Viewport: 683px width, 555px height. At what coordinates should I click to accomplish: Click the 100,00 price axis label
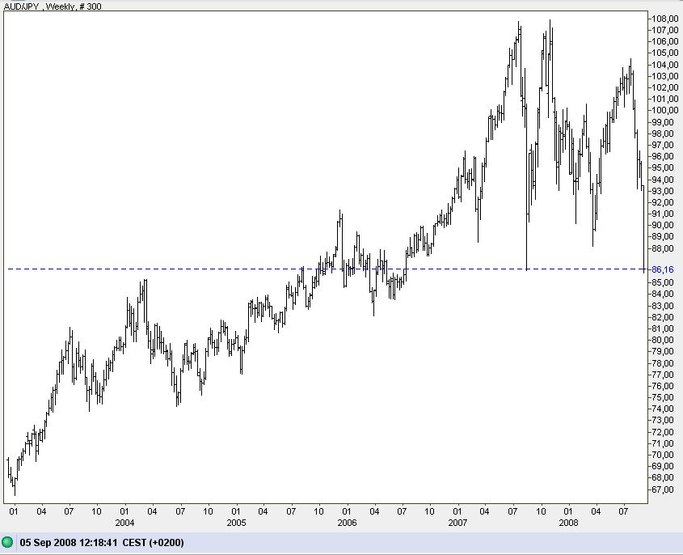click(x=665, y=110)
